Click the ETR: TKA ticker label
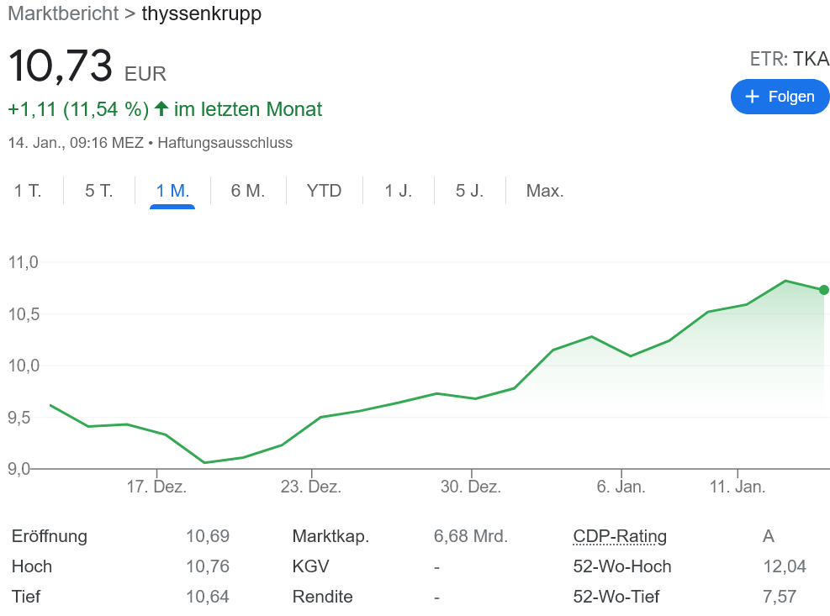Viewport: 830px width, 616px height. point(790,59)
